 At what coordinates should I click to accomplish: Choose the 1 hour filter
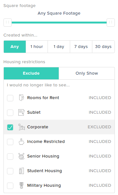[x=37, y=47]
